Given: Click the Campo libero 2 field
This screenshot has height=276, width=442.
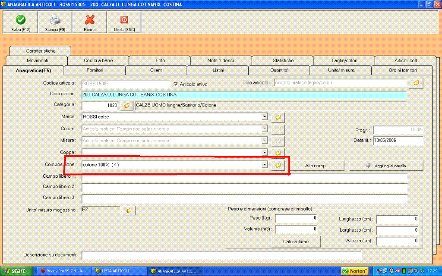Looking at the screenshot, I should pos(245,188).
